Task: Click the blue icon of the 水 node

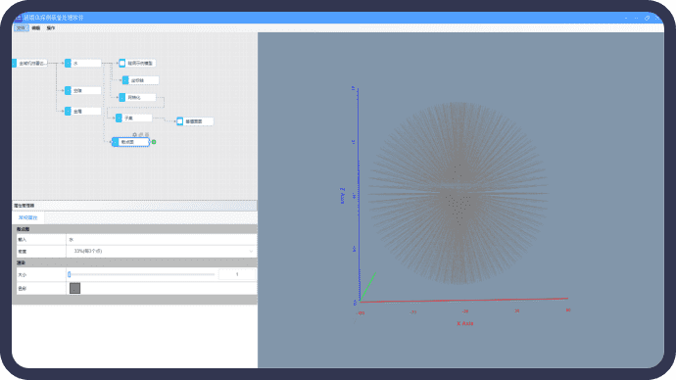Action: click(68, 63)
